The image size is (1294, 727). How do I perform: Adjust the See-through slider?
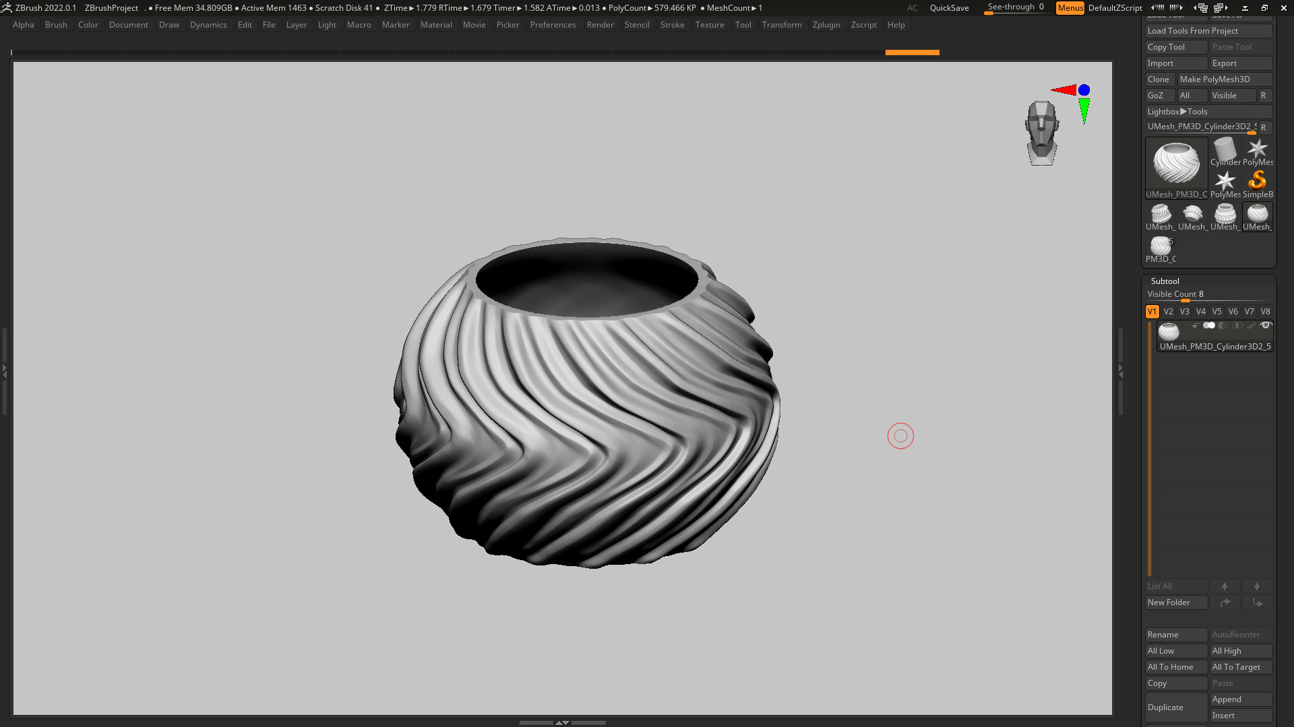tap(1016, 8)
